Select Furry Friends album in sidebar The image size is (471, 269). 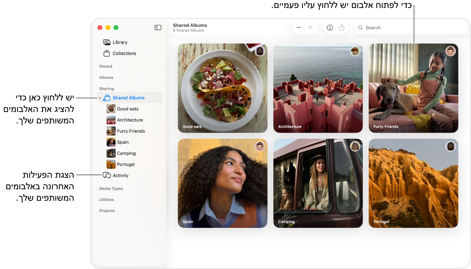tap(131, 131)
